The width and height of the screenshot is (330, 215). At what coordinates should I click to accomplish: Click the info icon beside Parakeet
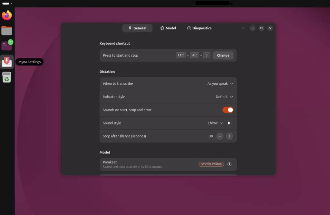coord(229,164)
